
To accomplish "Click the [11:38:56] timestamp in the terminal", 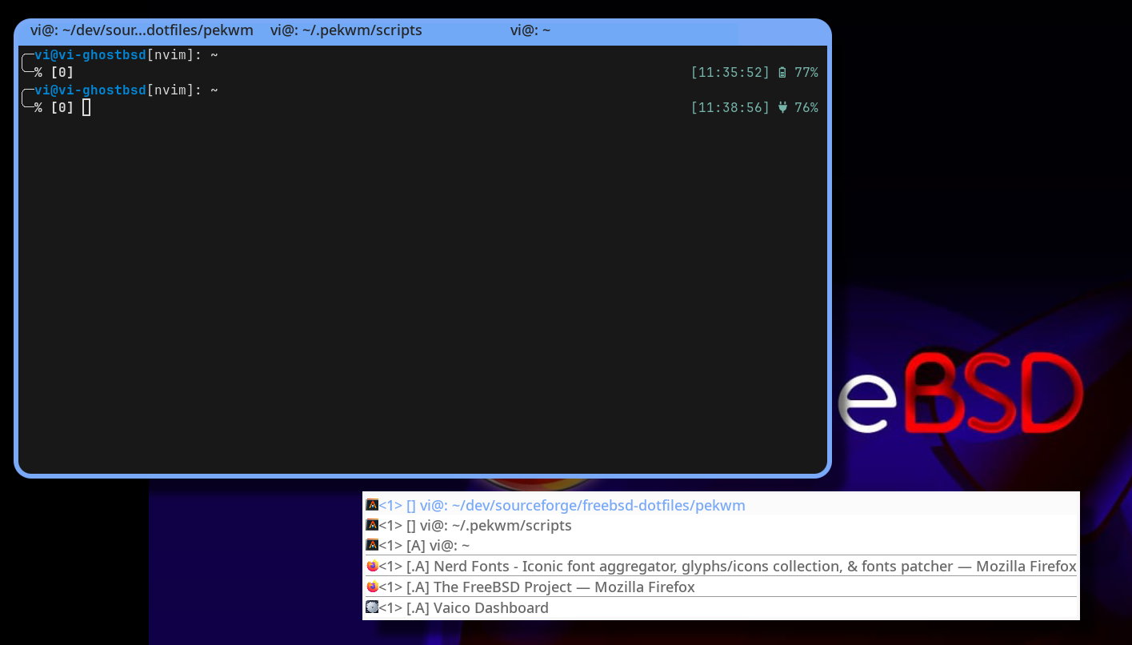I will pos(730,107).
